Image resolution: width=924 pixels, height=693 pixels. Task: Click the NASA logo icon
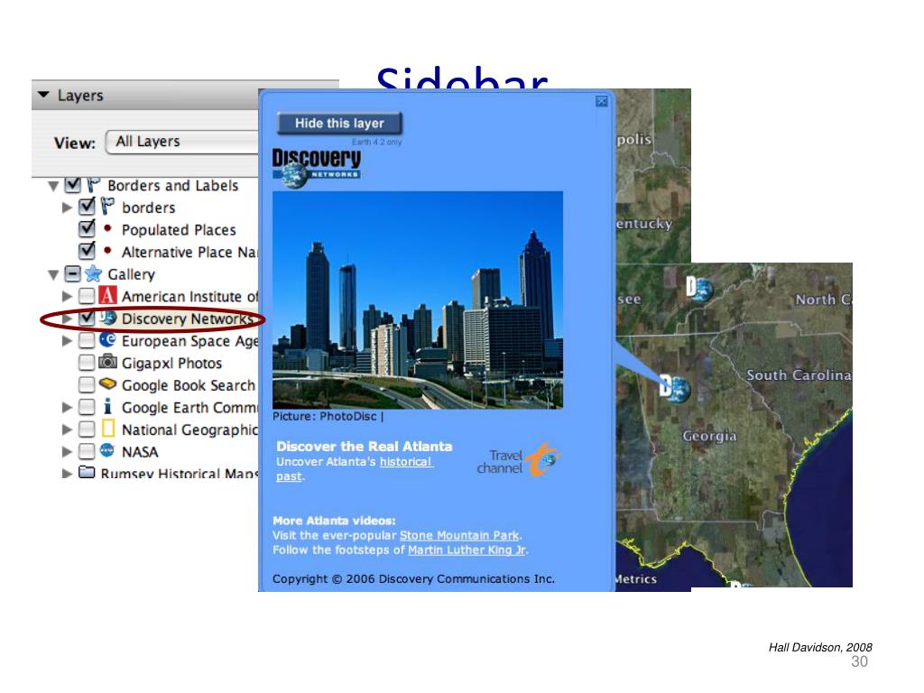[x=107, y=451]
